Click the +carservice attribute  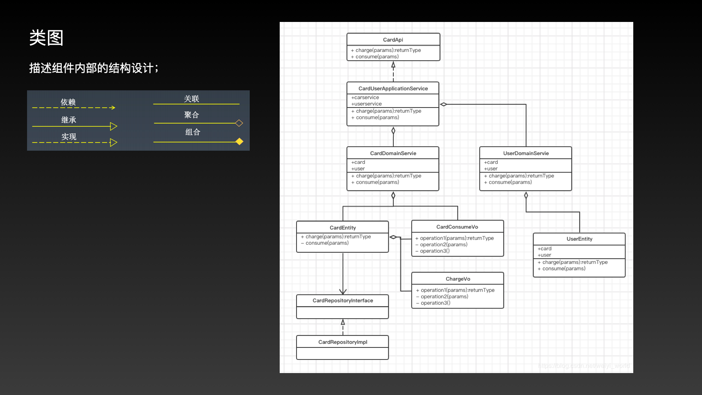coord(365,97)
